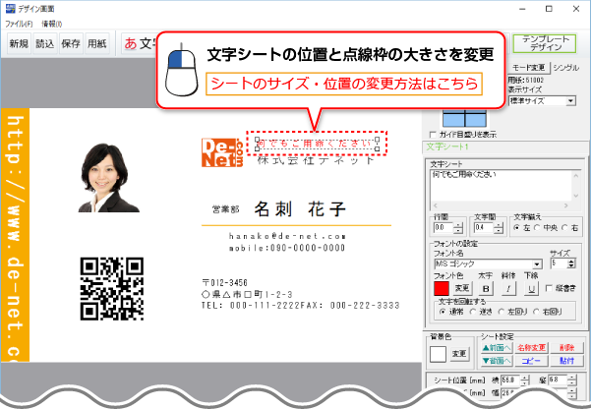The height and width of the screenshot is (410, 591).
Task: Click the 文字シート text box horizontal scrollbar
Action: click(x=502, y=205)
